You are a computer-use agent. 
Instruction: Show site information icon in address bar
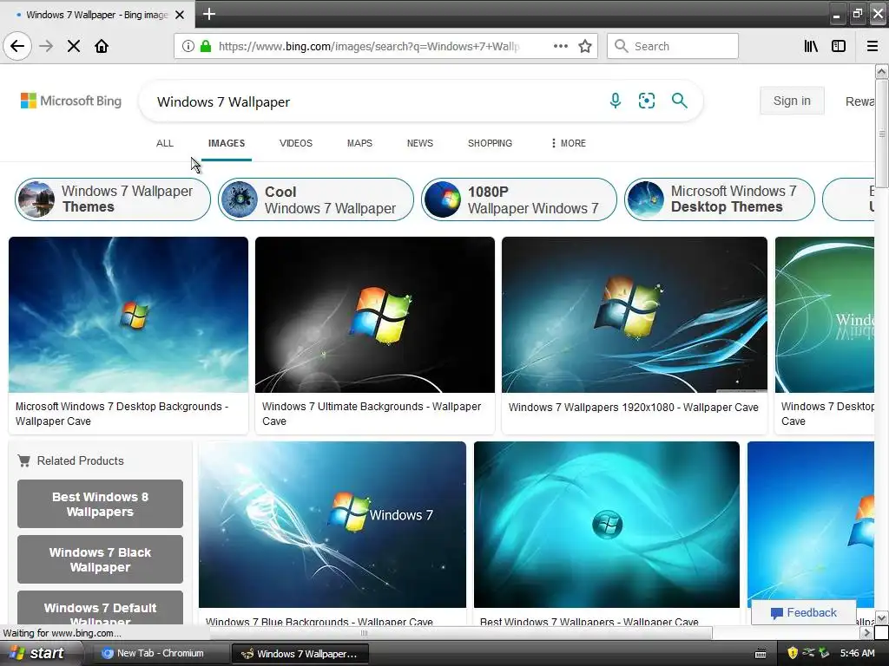[x=188, y=46]
